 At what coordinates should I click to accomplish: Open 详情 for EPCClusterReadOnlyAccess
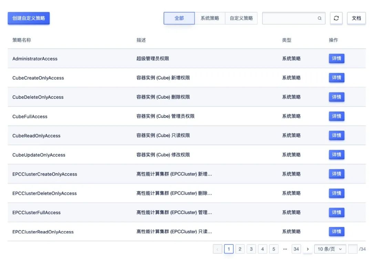(x=336, y=232)
